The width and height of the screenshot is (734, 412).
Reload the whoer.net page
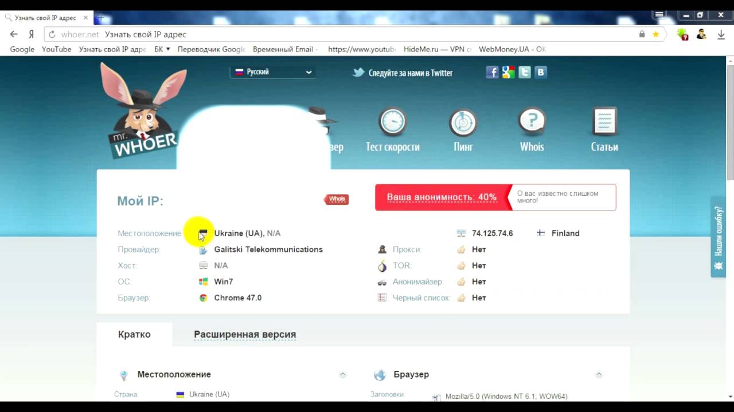(x=52, y=34)
